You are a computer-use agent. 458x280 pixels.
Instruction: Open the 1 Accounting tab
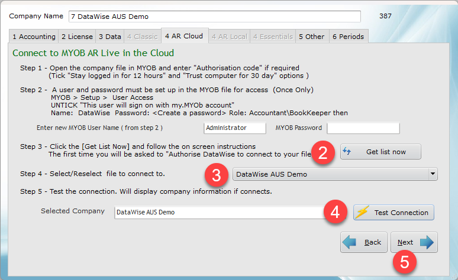click(34, 37)
